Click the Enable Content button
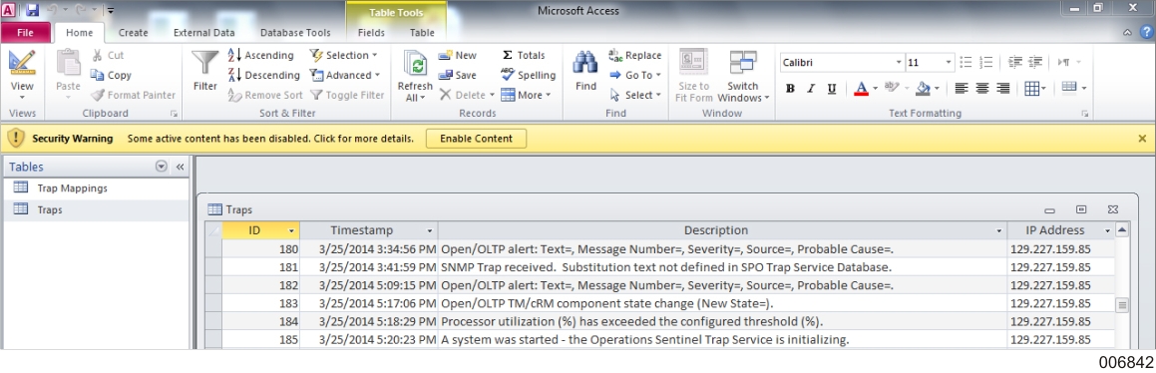The height and width of the screenshot is (373, 1156). [x=476, y=139]
